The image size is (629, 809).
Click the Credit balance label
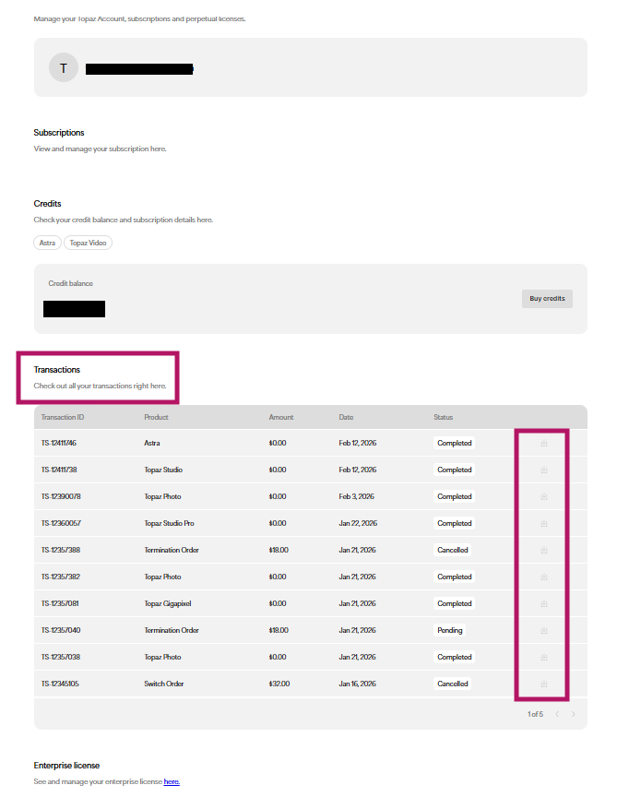click(x=71, y=284)
